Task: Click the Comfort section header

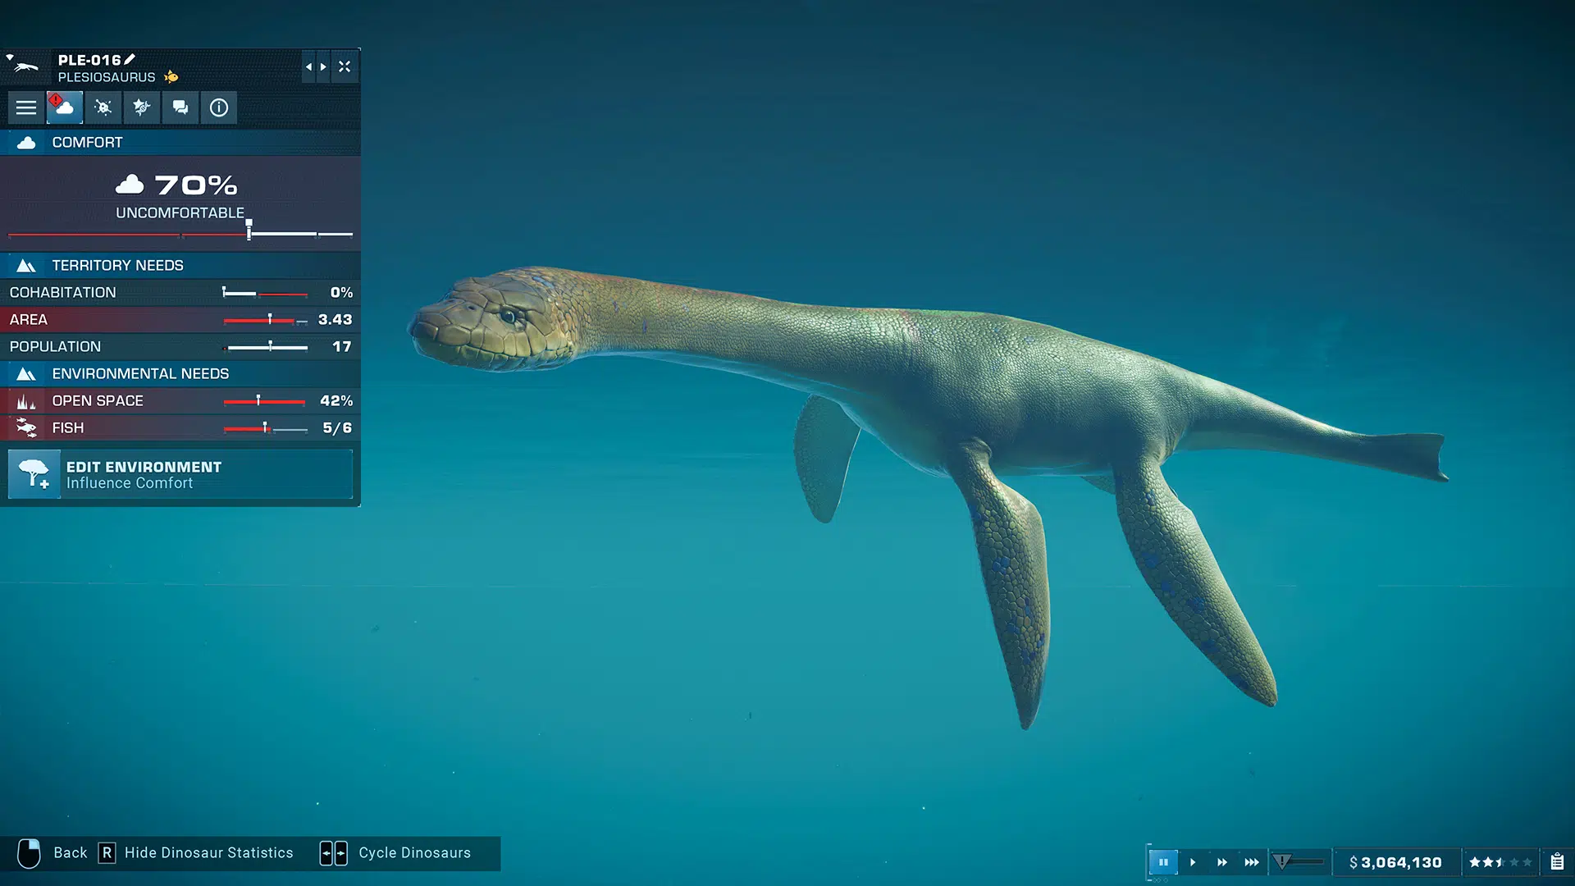Action: click(180, 143)
